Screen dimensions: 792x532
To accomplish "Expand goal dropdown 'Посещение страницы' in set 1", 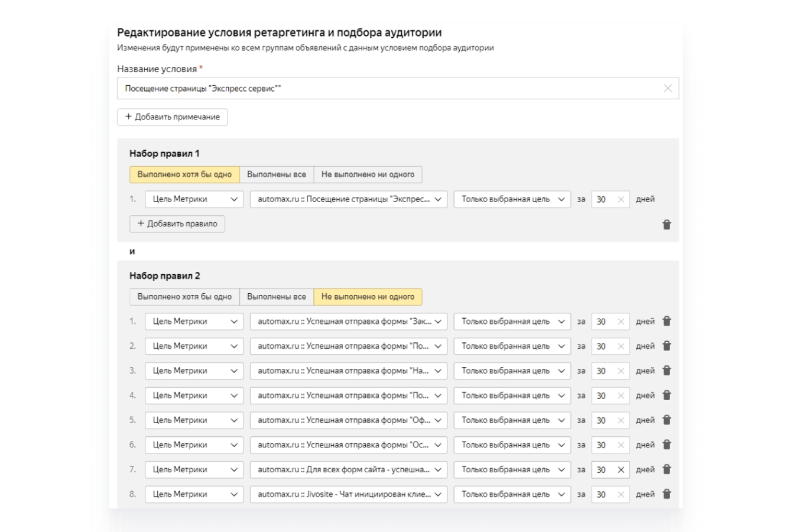I will (x=349, y=200).
